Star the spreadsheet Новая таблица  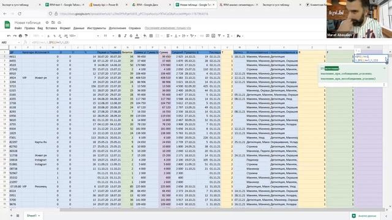click(47, 23)
